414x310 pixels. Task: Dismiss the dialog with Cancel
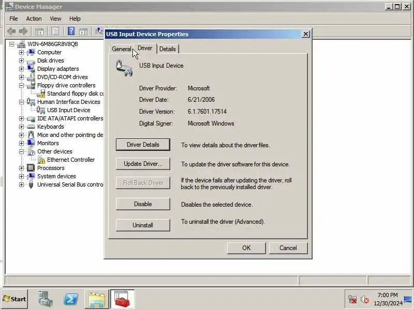coord(288,248)
